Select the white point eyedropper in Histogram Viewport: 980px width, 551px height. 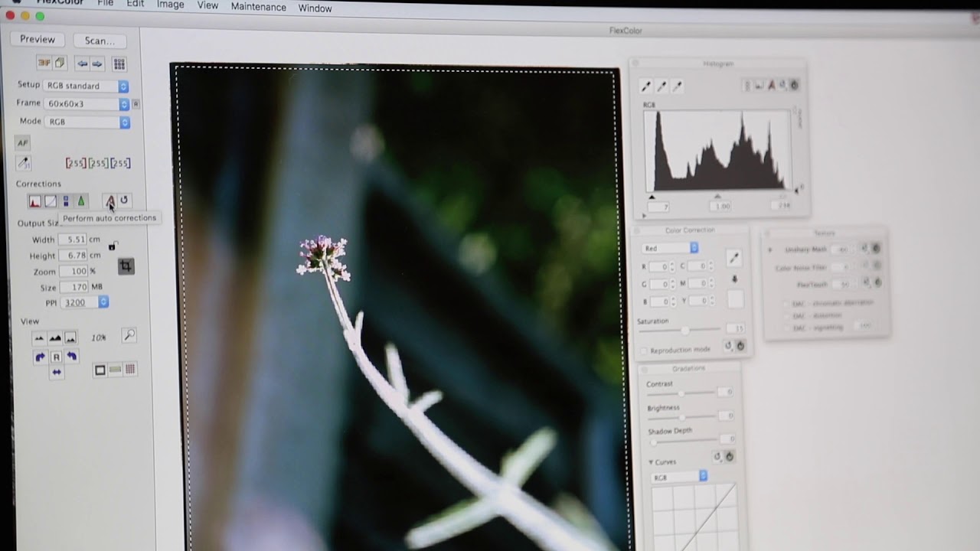point(677,86)
